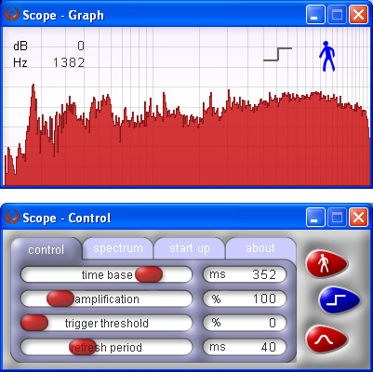This screenshot has width=373, height=372.
Task: Click the amplification slider knob
Action: tap(60, 299)
